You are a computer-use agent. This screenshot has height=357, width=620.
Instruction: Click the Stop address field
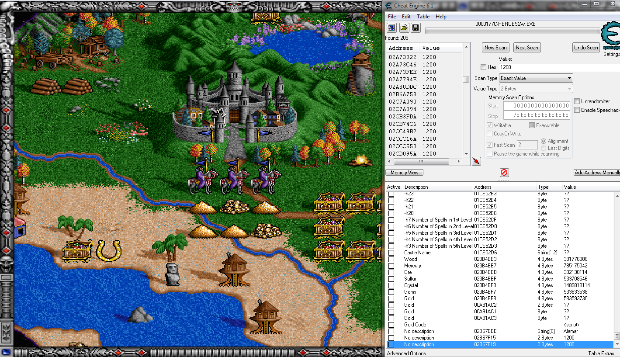(537, 115)
